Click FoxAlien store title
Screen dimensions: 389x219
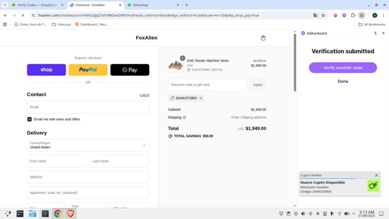pyautogui.click(x=146, y=38)
